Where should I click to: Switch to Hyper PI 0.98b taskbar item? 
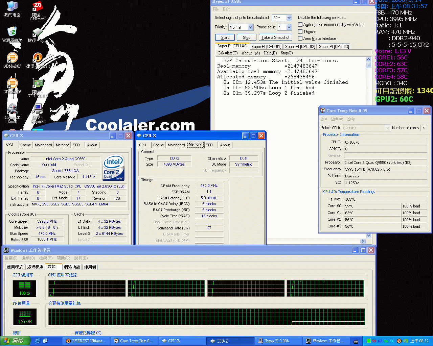pyautogui.click(x=278, y=341)
